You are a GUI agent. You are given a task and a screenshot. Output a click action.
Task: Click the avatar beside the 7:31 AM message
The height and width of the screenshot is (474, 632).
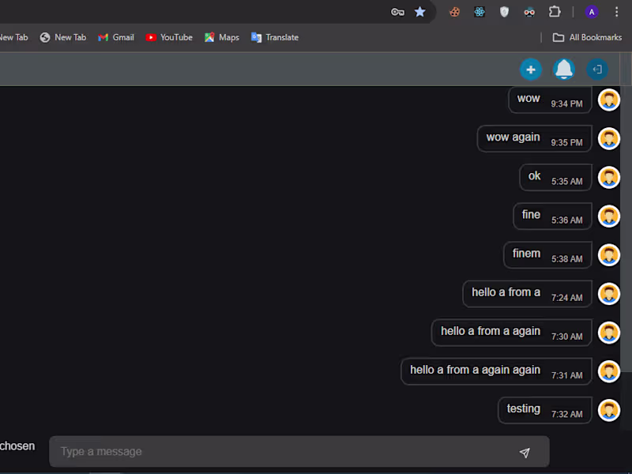[608, 371]
